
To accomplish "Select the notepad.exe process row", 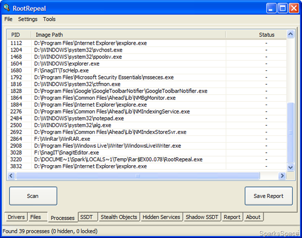I will [x=147, y=118].
